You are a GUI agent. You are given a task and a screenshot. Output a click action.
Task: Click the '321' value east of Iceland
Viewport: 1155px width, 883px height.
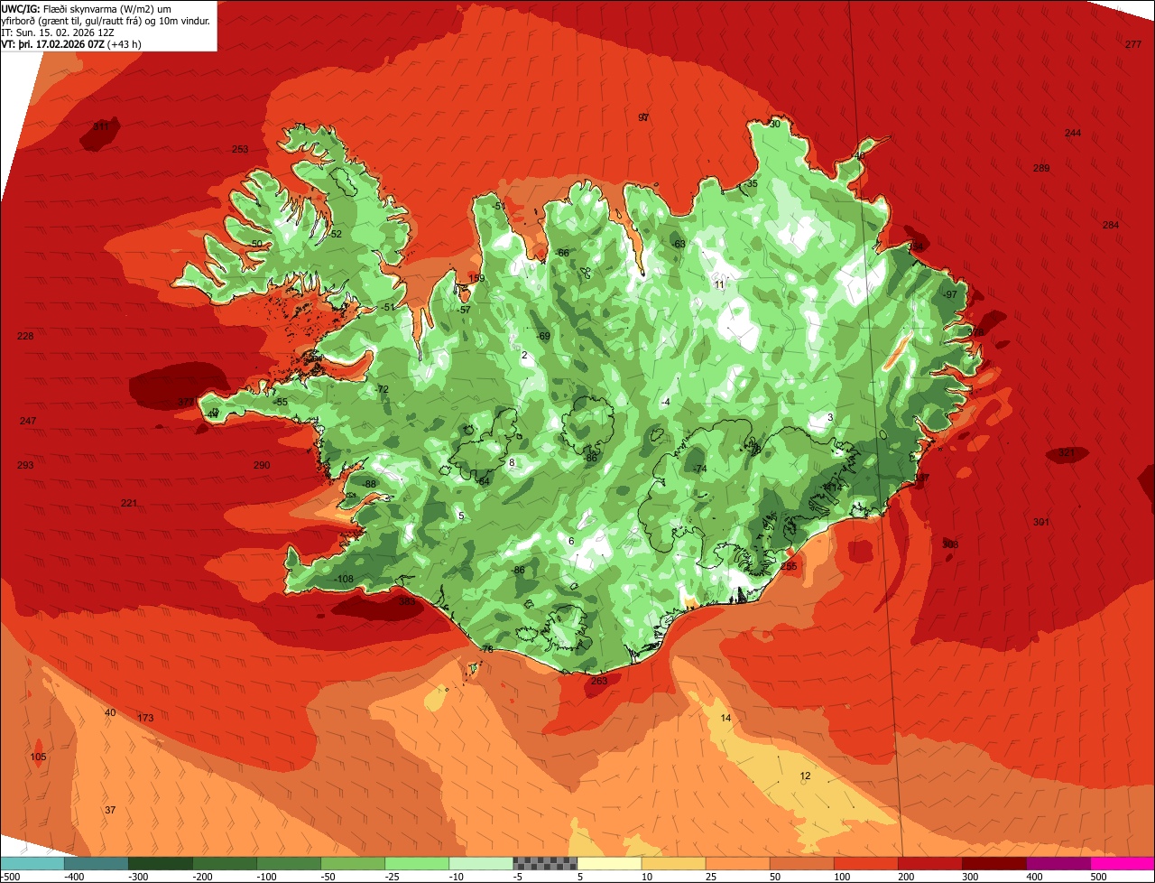(1067, 452)
